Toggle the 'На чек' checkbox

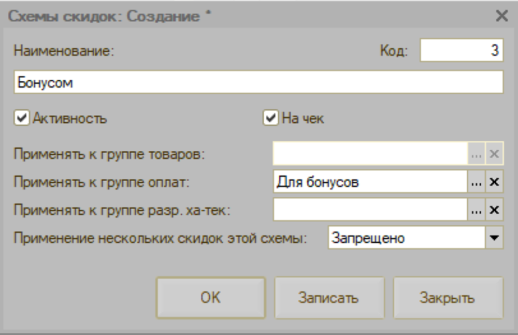click(270, 119)
